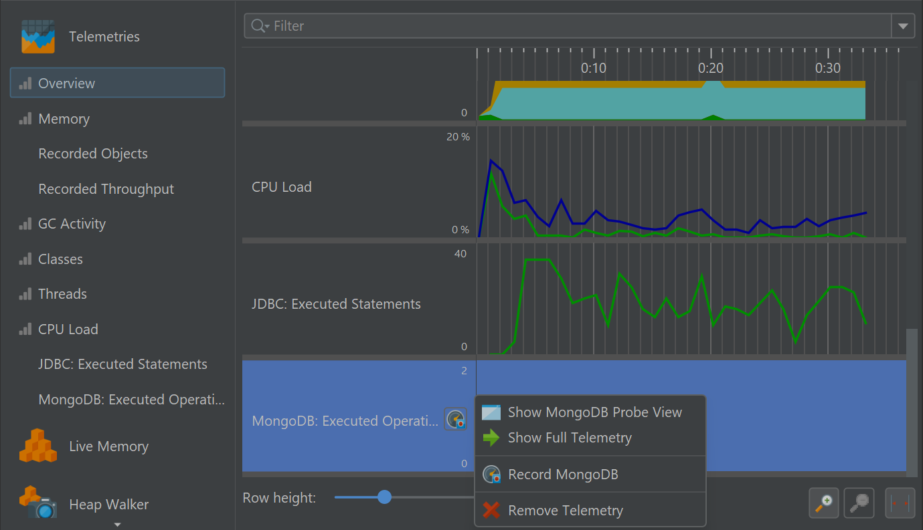Open GC Activity telemetry view
Image resolution: width=923 pixels, height=530 pixels.
tap(72, 224)
